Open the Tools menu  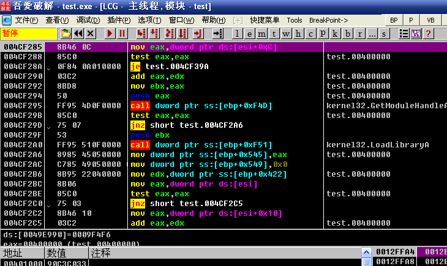pyautogui.click(x=294, y=20)
